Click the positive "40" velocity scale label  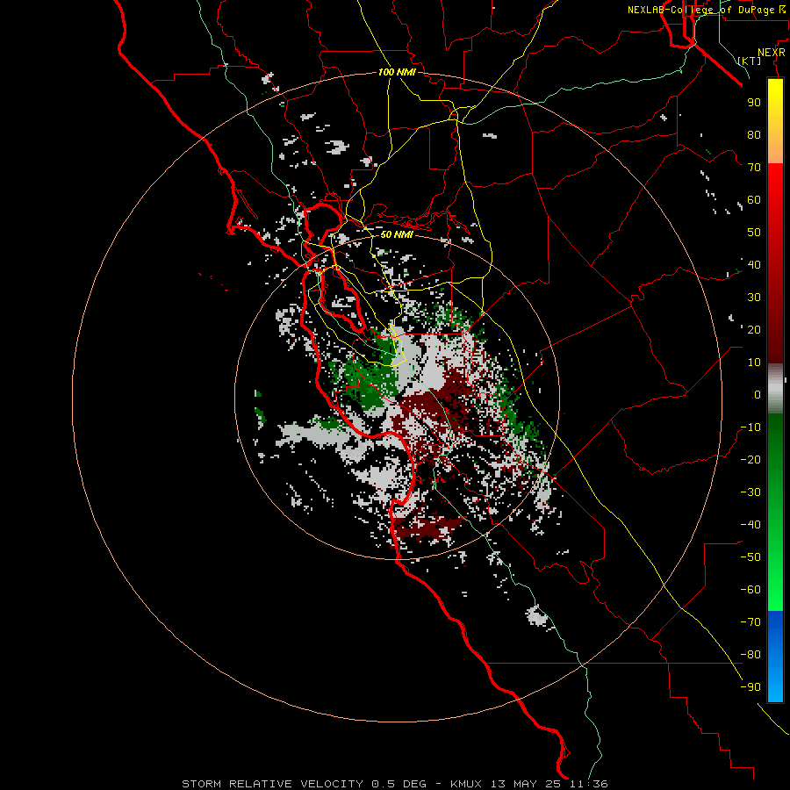[x=754, y=264]
